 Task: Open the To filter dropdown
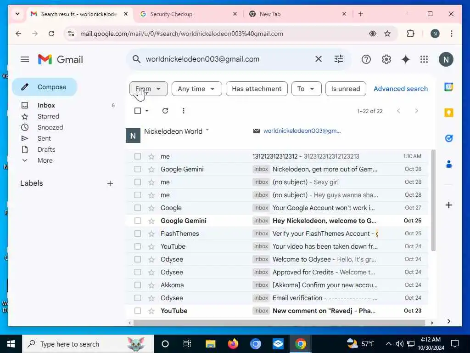306,89
